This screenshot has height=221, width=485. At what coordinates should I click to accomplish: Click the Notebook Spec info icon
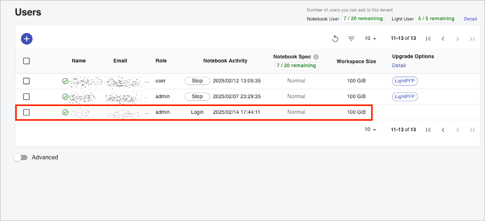(x=316, y=57)
